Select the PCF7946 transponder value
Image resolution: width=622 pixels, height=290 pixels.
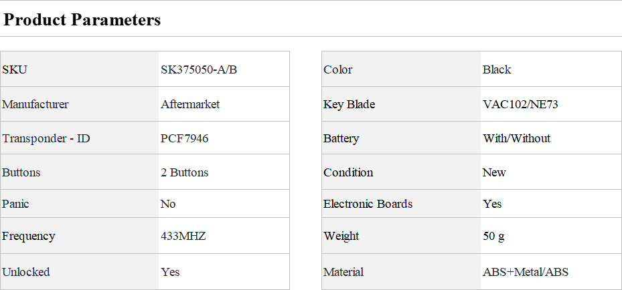[185, 138]
